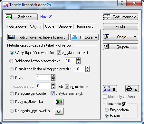Switch to the Podstawowe tab
This screenshot has width=144, height=124.
coord(17,26)
